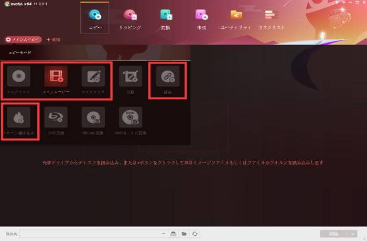
Task: Choose the Main Movie copy mode icon
Action: click(x=56, y=77)
